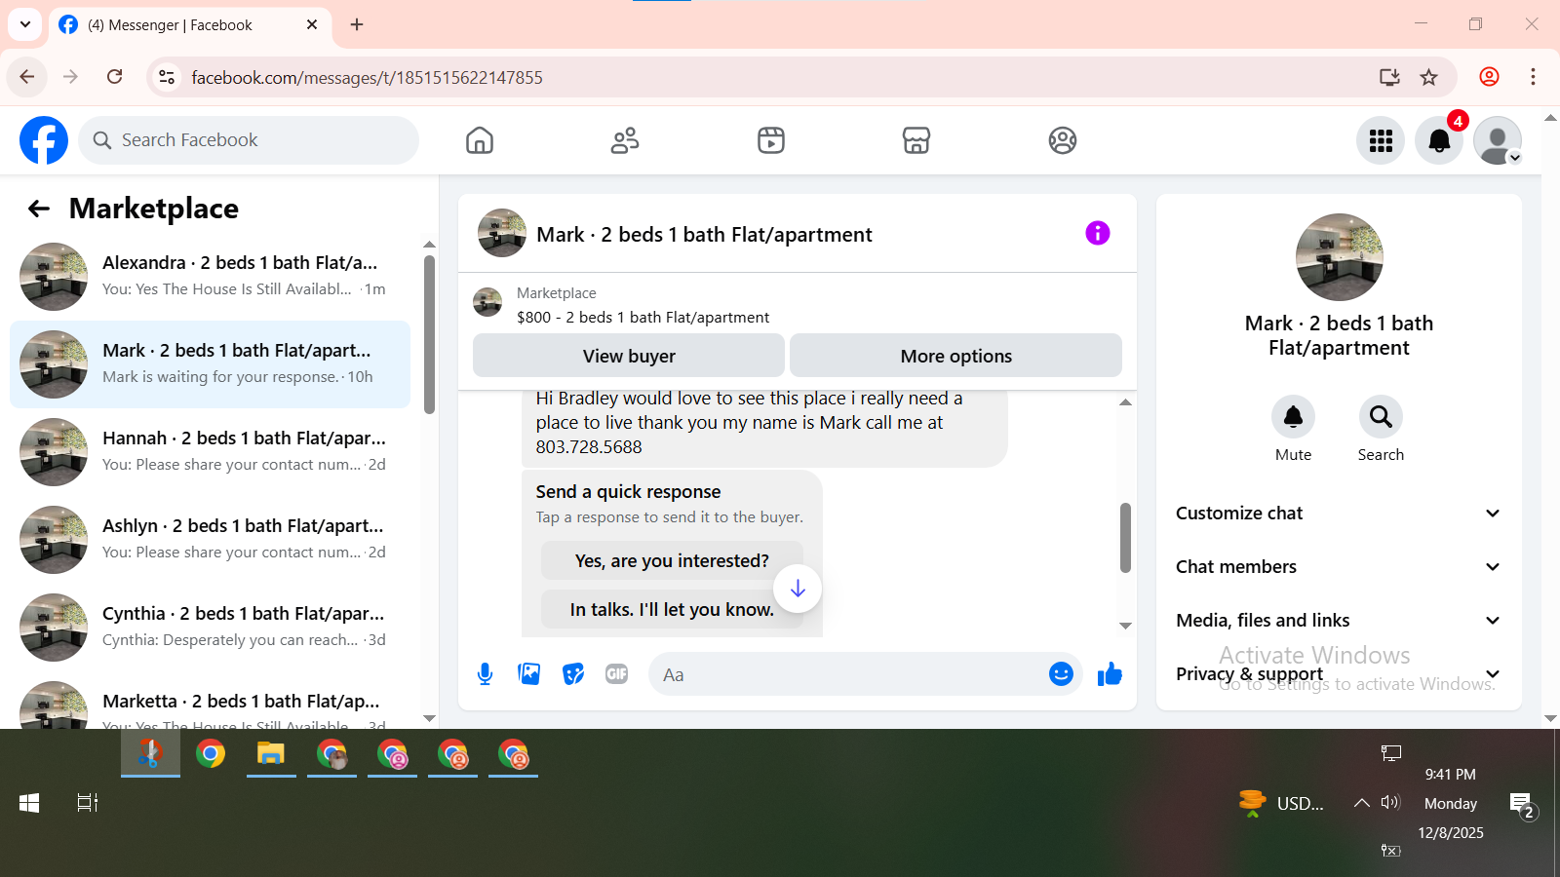Open a new browser tab
The height and width of the screenshot is (877, 1560).
point(357,24)
